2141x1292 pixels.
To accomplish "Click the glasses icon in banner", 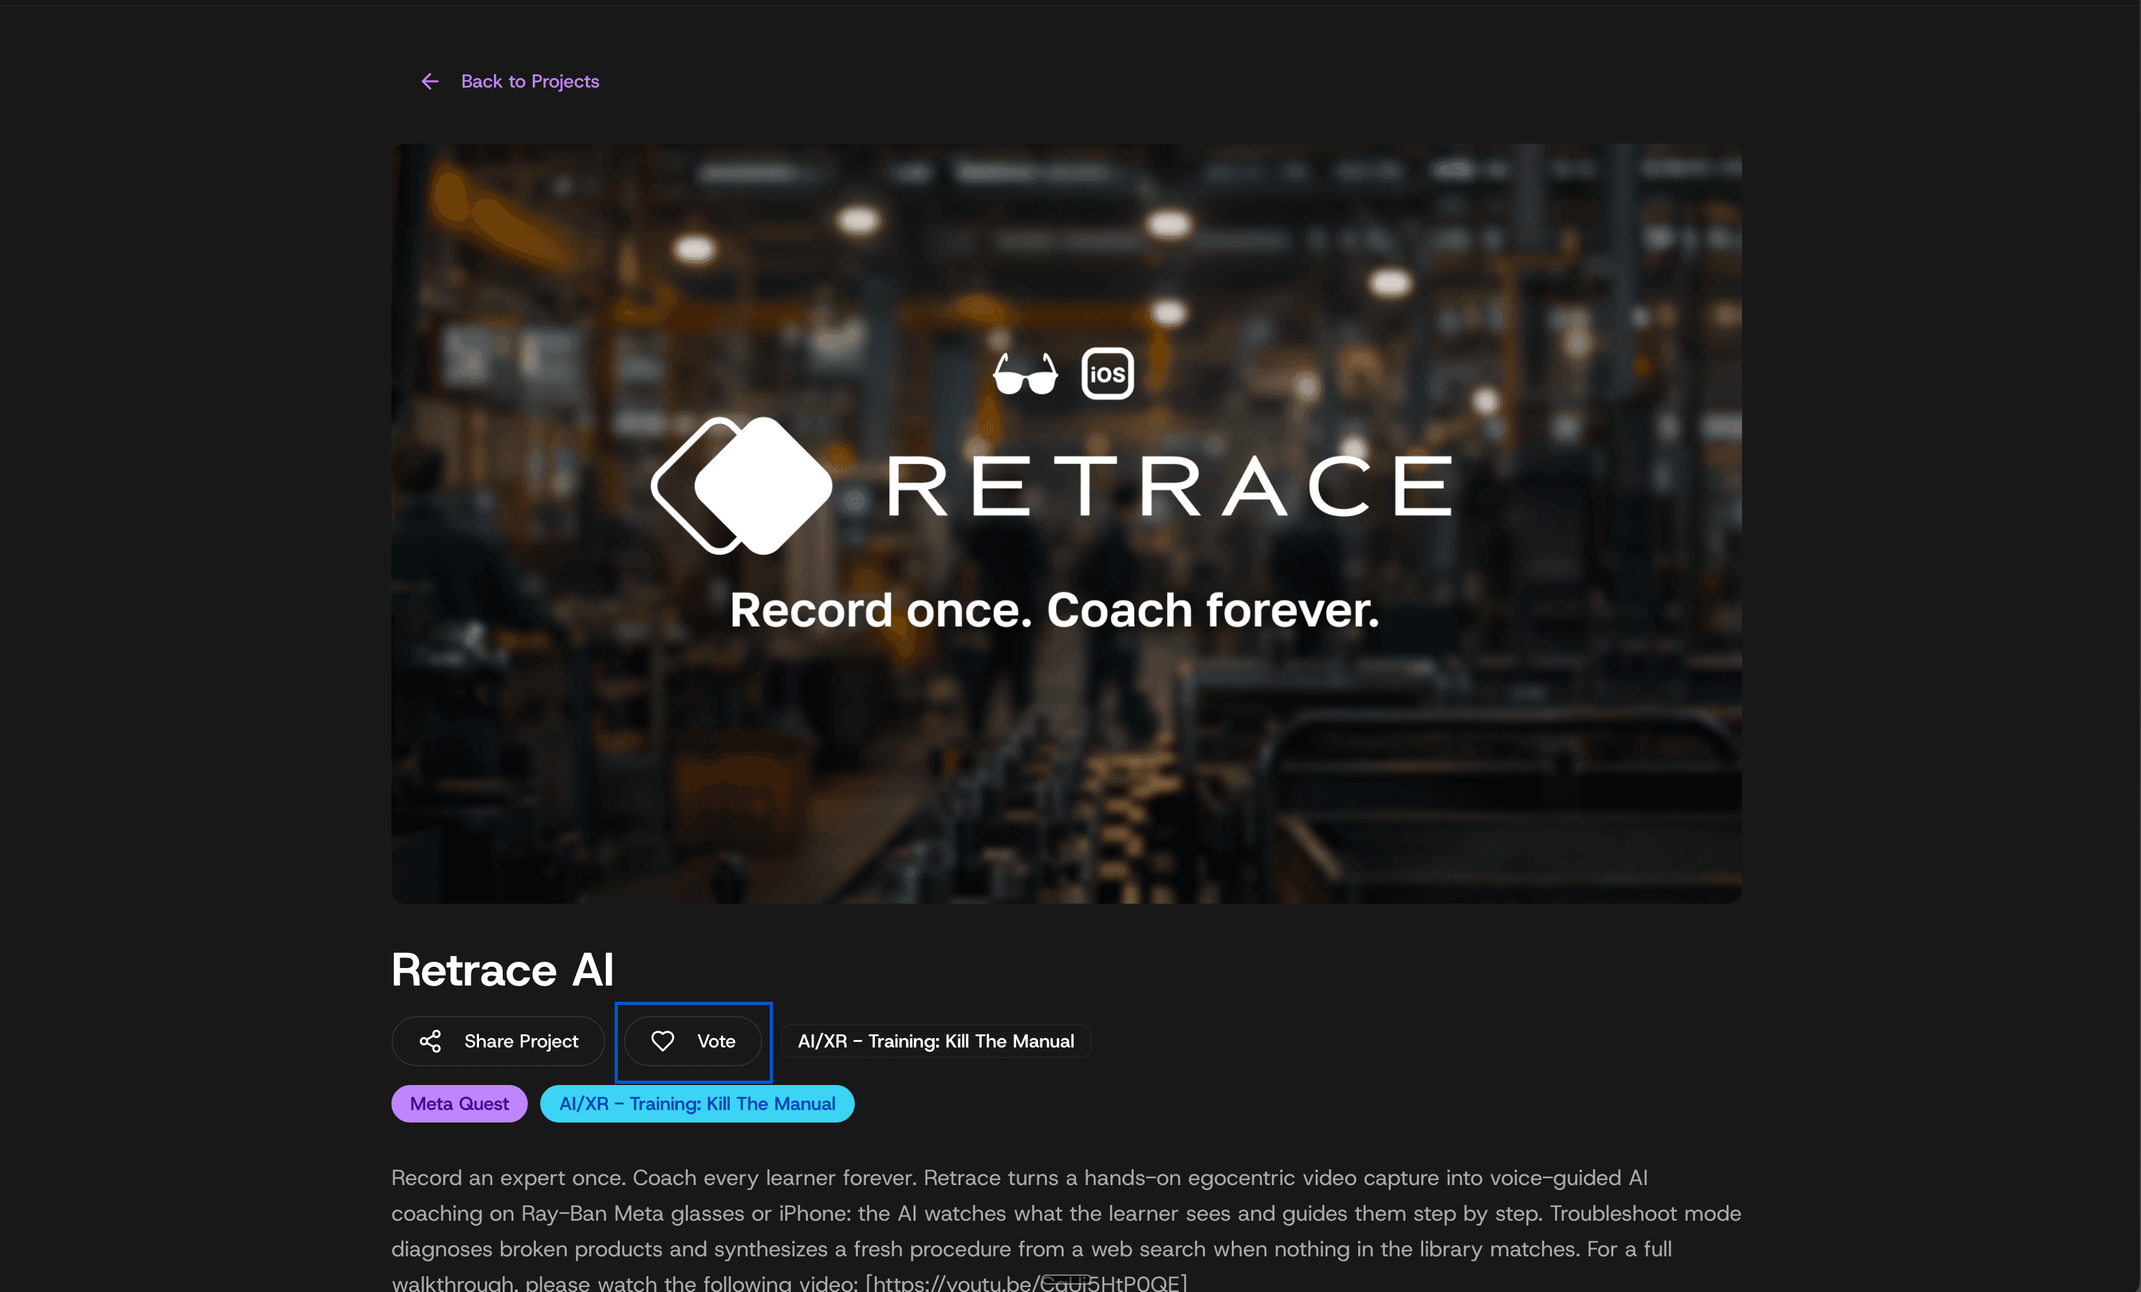I will 1025,373.
